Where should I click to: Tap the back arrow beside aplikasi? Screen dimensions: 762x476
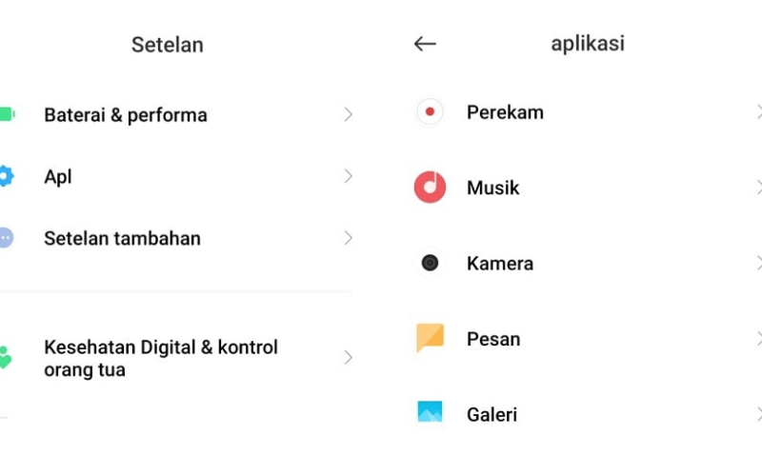(425, 44)
